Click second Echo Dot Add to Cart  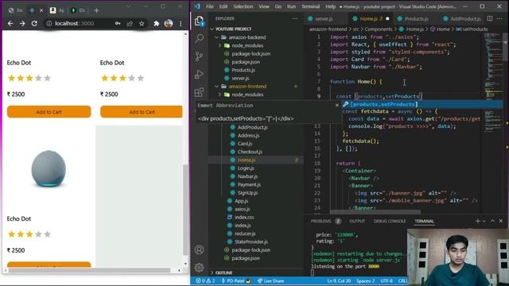pos(142,112)
